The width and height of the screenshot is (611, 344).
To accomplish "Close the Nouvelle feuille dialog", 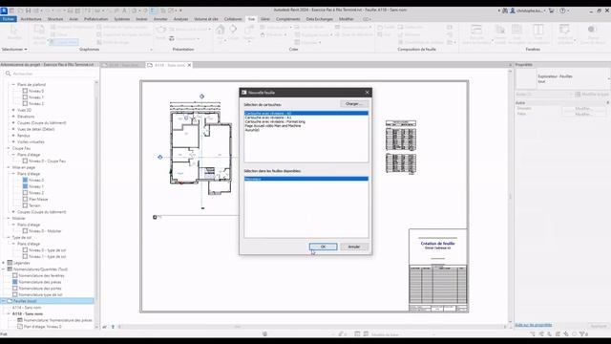I will tap(367, 93).
